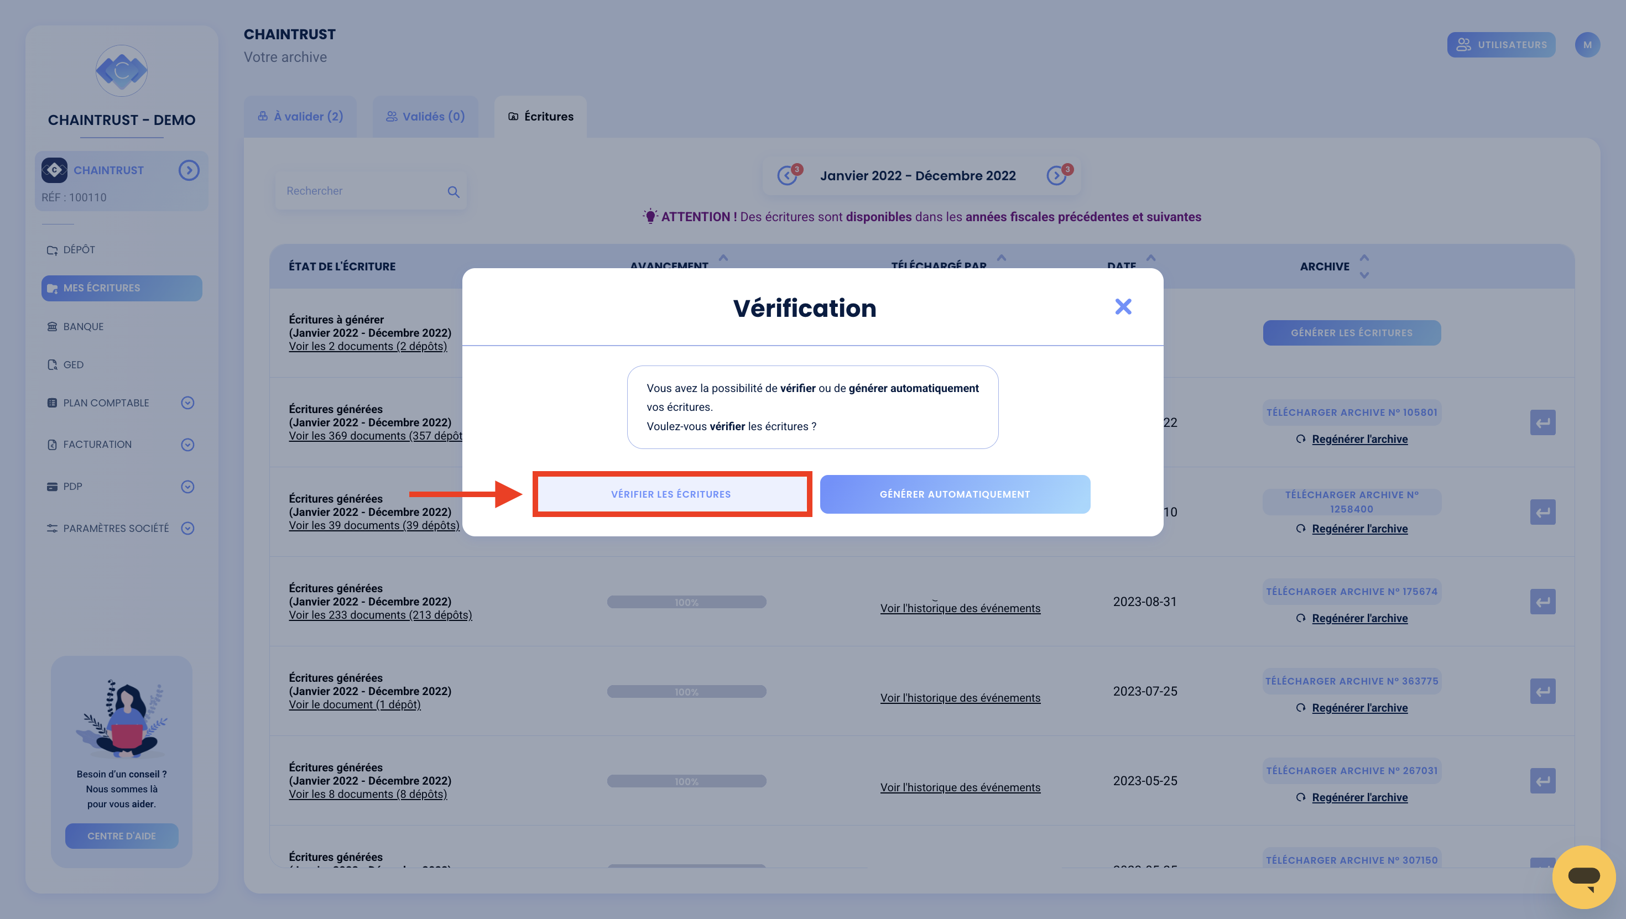Open Voir les 8 documents (8 dépôts) link
This screenshot has width=1626, height=919.
[368, 795]
